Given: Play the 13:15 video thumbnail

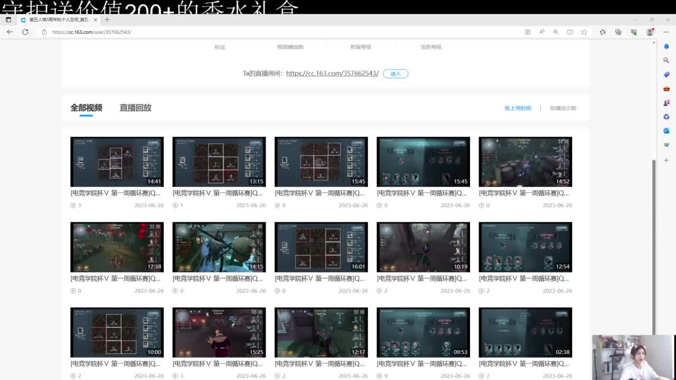Looking at the screenshot, I should 219,161.
